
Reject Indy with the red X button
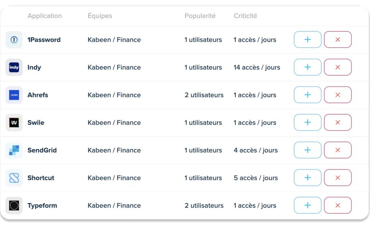coord(337,67)
